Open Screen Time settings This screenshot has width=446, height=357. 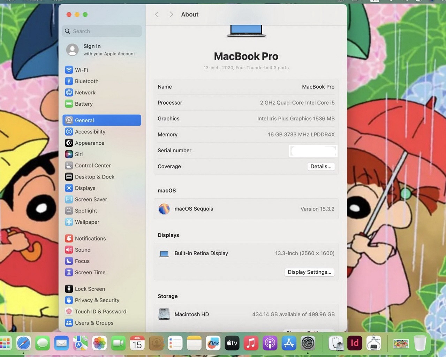(x=102, y=272)
